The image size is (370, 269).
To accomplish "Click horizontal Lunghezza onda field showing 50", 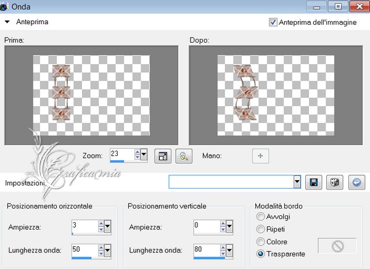I will click(x=85, y=250).
